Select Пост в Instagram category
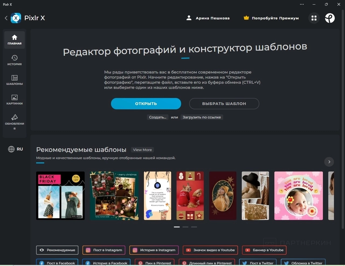This screenshot has height=266, width=345. pos(104,250)
